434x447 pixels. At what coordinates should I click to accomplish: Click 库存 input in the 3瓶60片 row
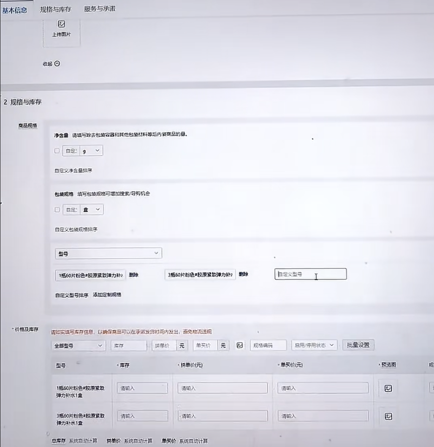point(143,416)
